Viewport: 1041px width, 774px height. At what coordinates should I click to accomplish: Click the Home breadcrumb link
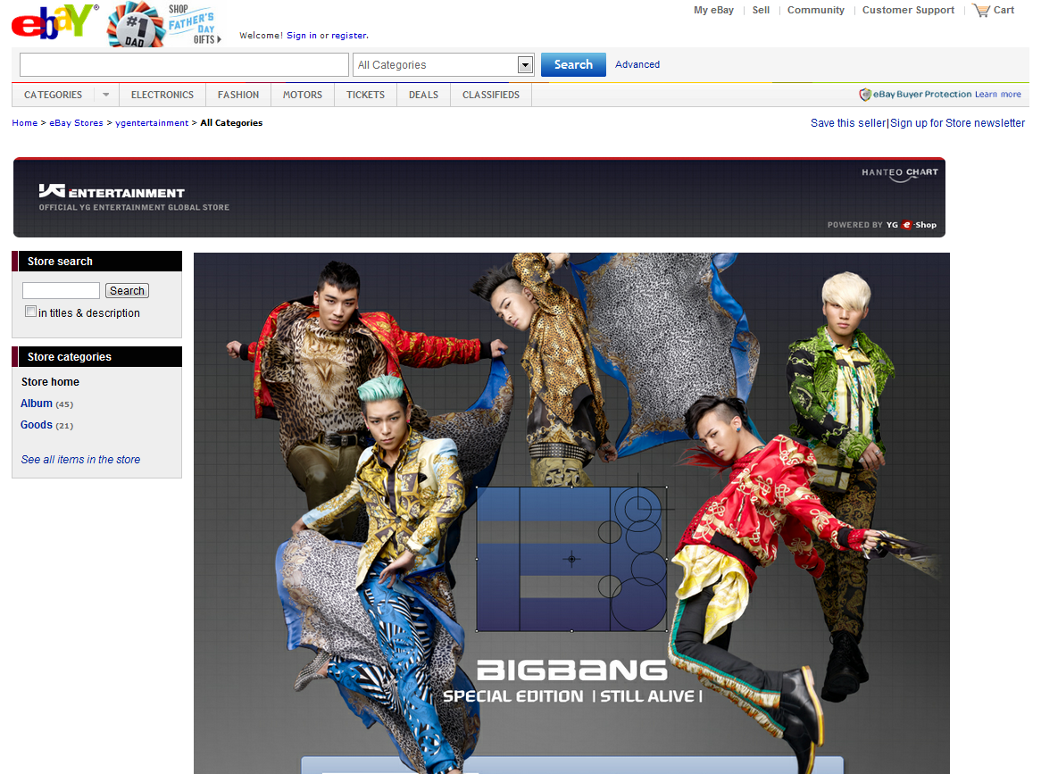25,123
